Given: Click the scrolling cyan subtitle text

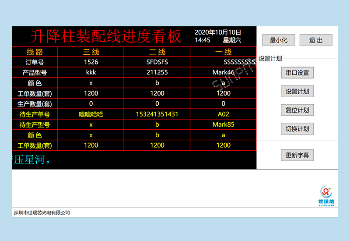Looking at the screenshot, I should tap(31, 159).
